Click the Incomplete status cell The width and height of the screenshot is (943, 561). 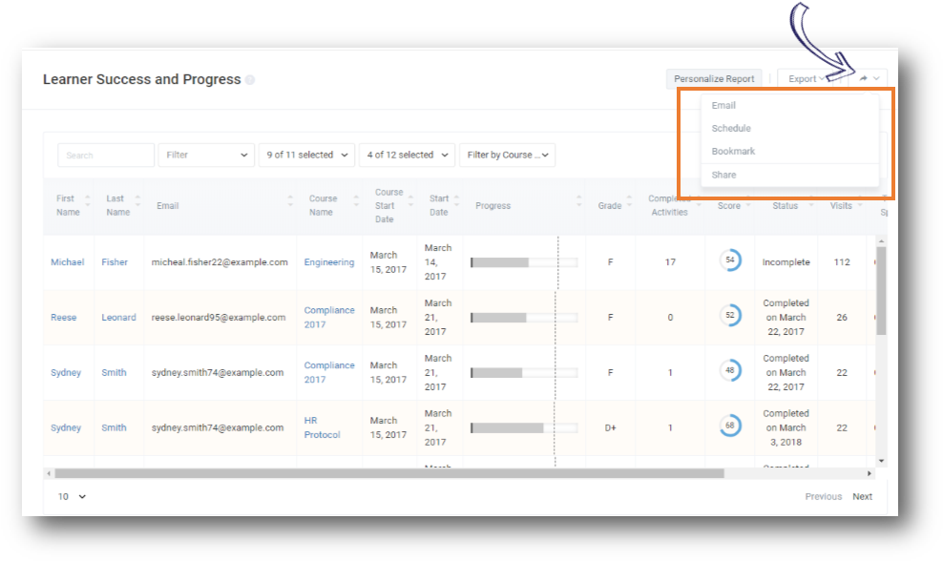[786, 262]
